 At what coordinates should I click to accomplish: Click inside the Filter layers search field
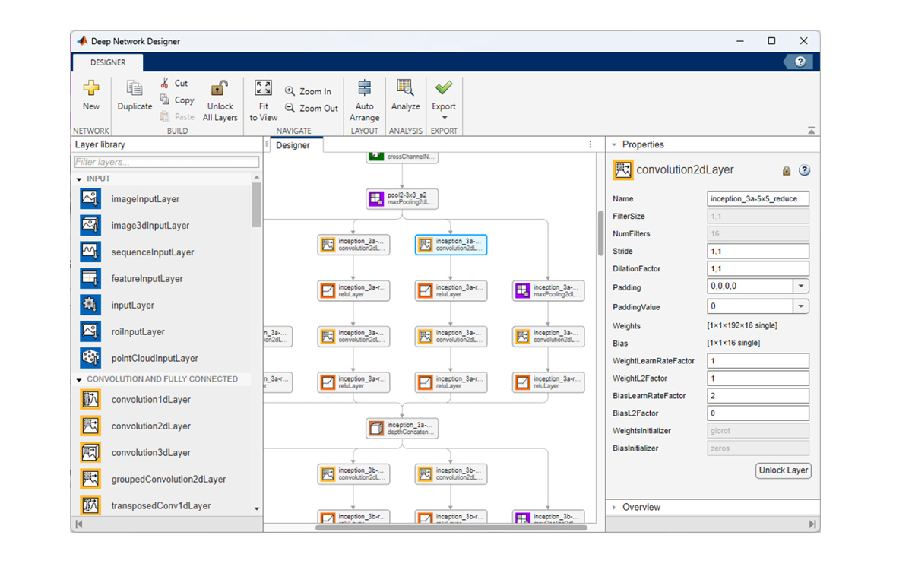point(166,161)
